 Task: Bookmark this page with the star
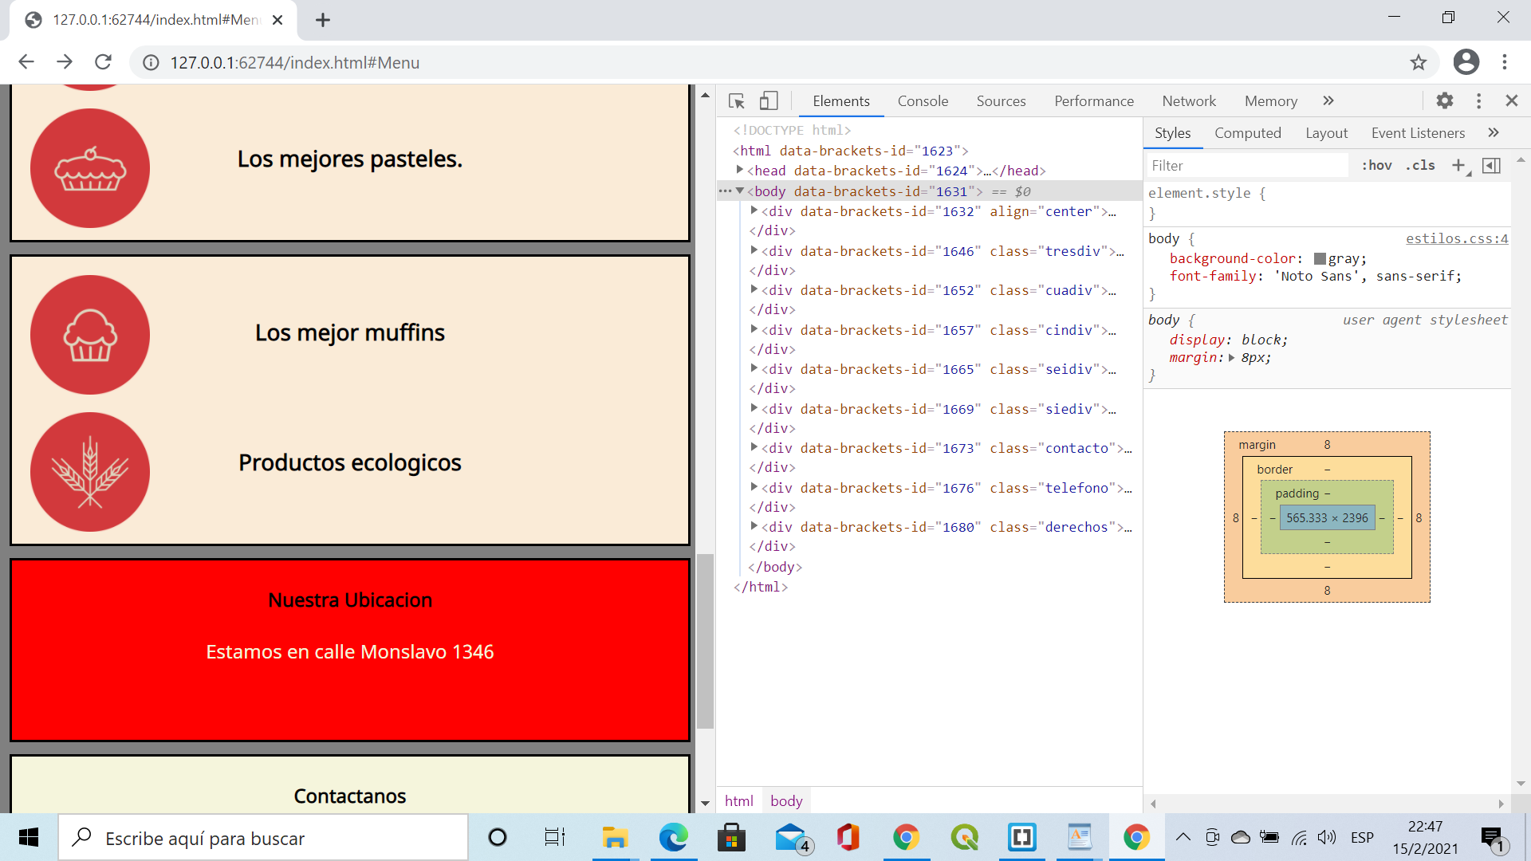(1418, 62)
